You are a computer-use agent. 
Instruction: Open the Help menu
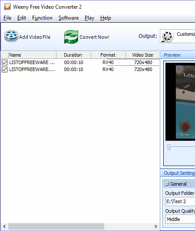pyautogui.click(x=106, y=18)
